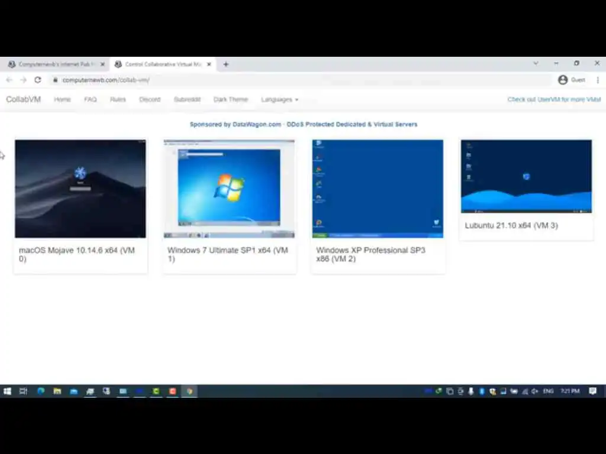606x454 pixels.
Task: Open the Mail app on the taskbar
Action: click(73, 391)
